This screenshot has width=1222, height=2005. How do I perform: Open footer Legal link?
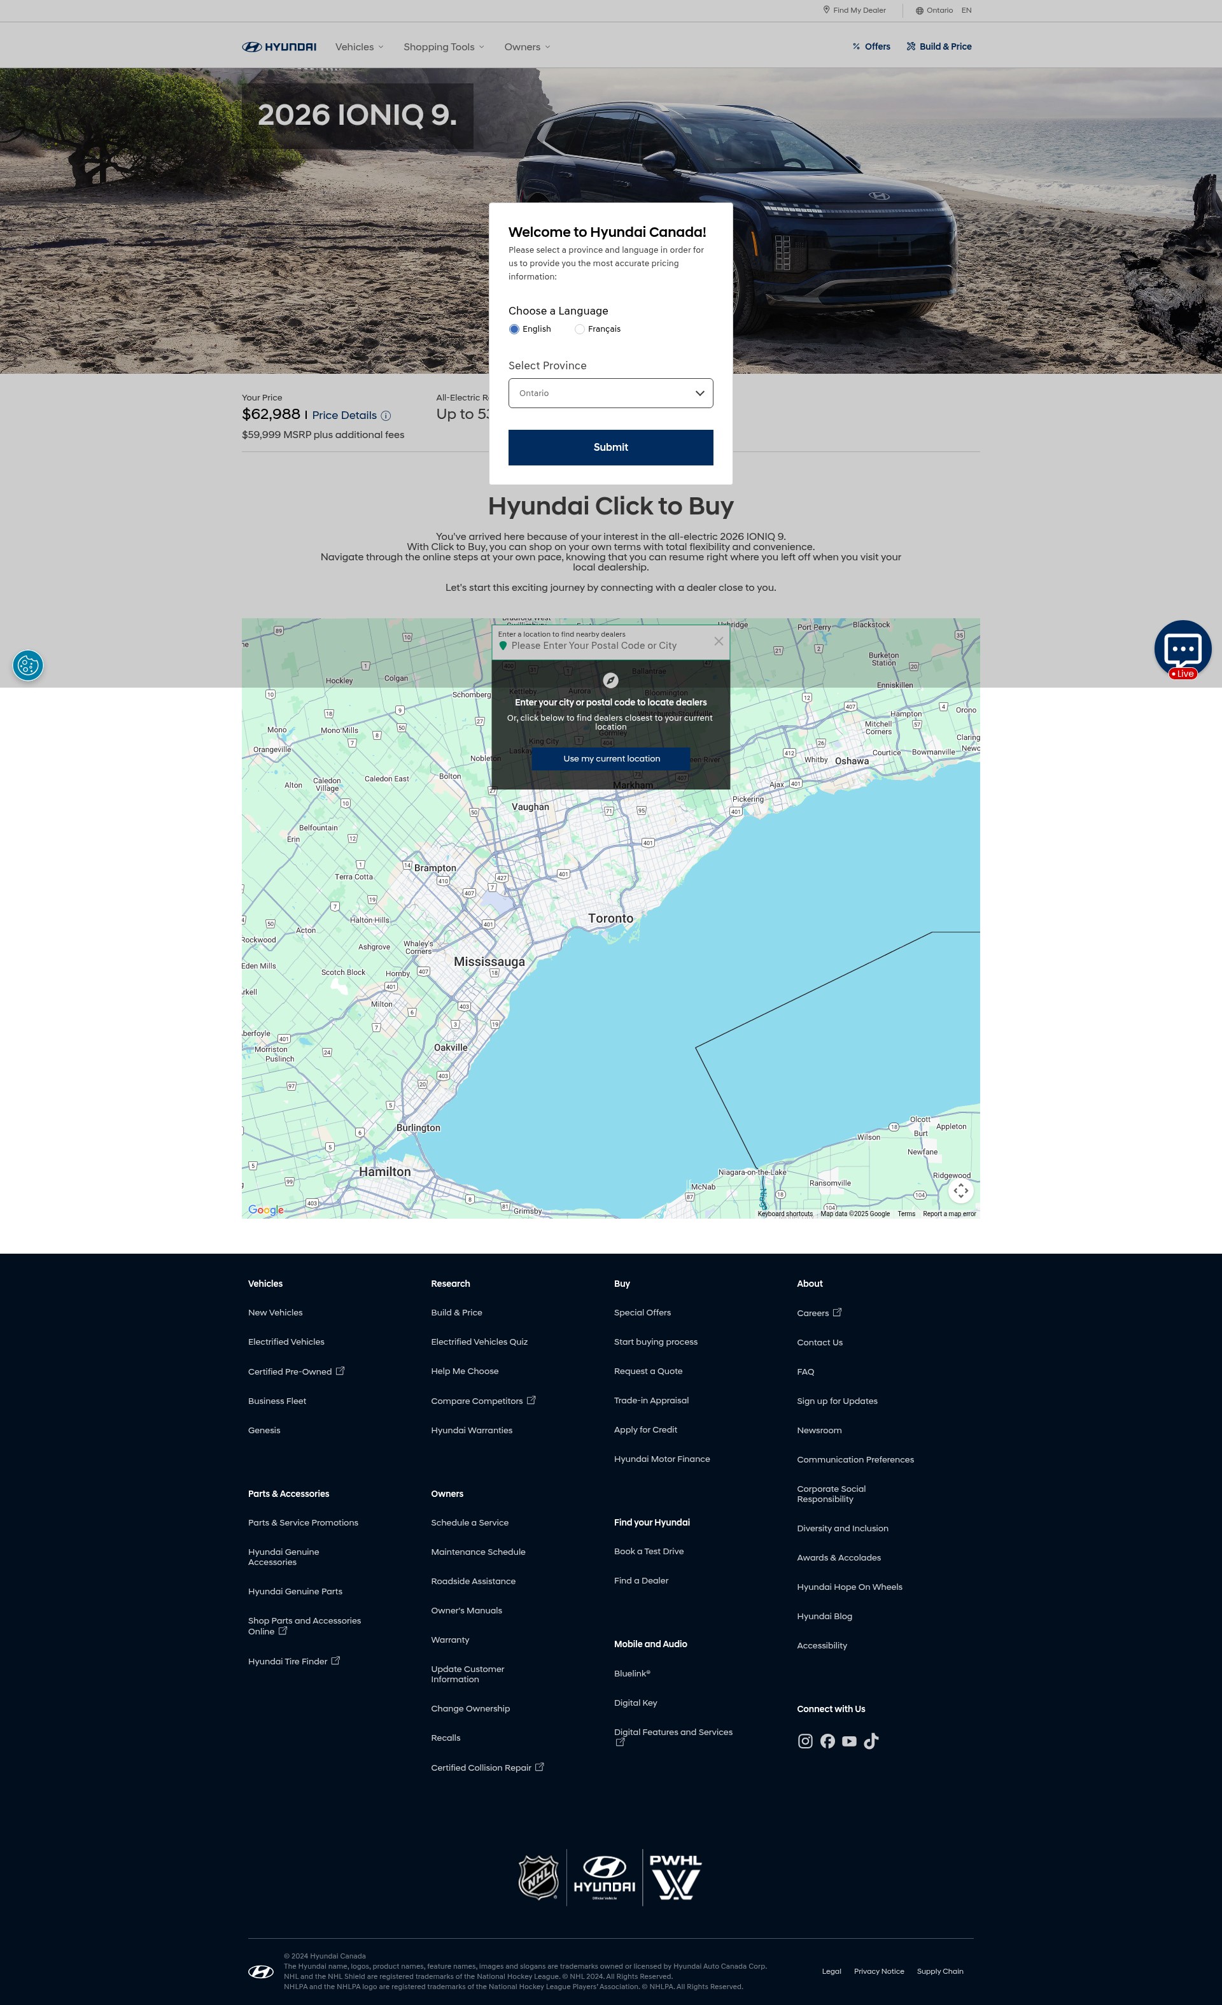click(831, 1971)
